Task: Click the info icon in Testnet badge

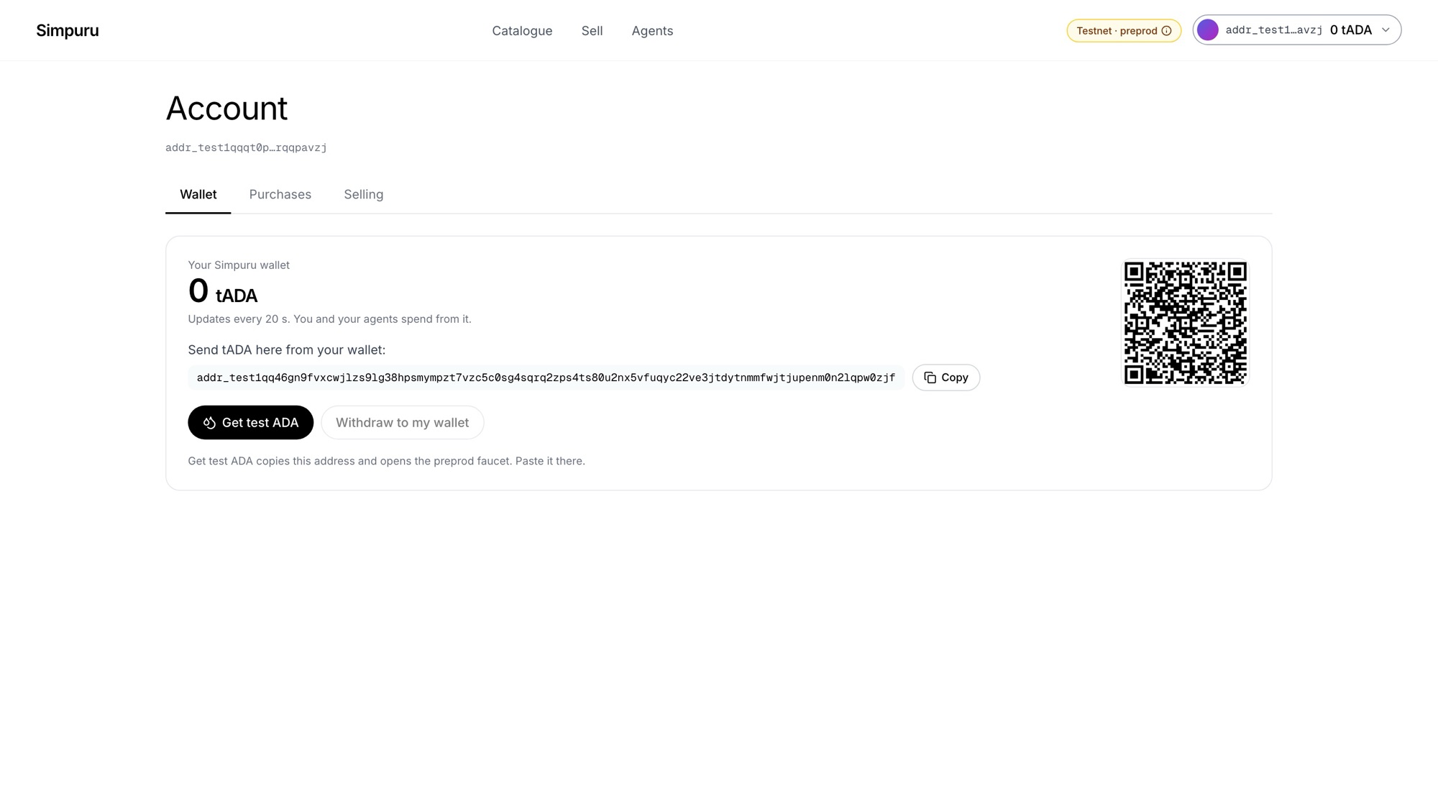Action: (x=1166, y=31)
